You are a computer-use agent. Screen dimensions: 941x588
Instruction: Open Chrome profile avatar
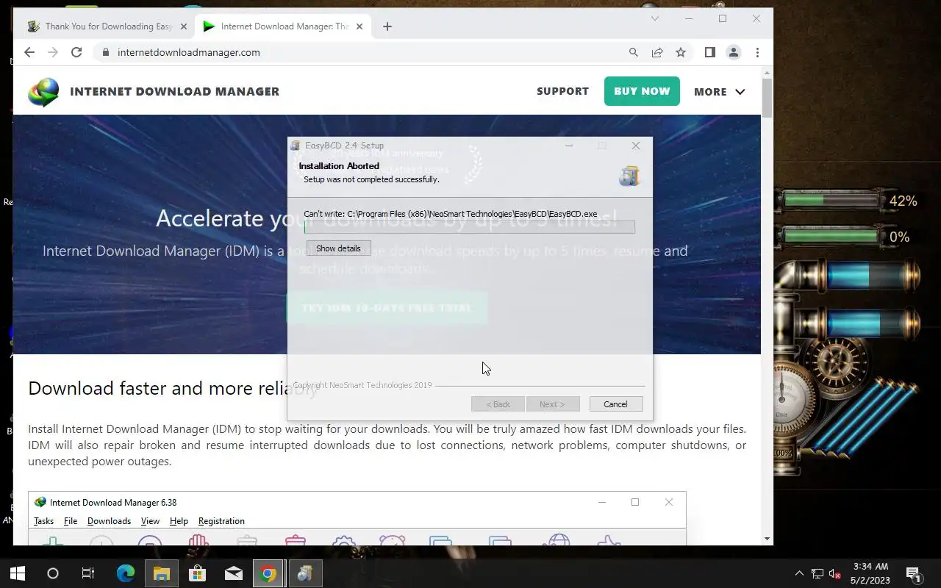pyautogui.click(x=734, y=52)
